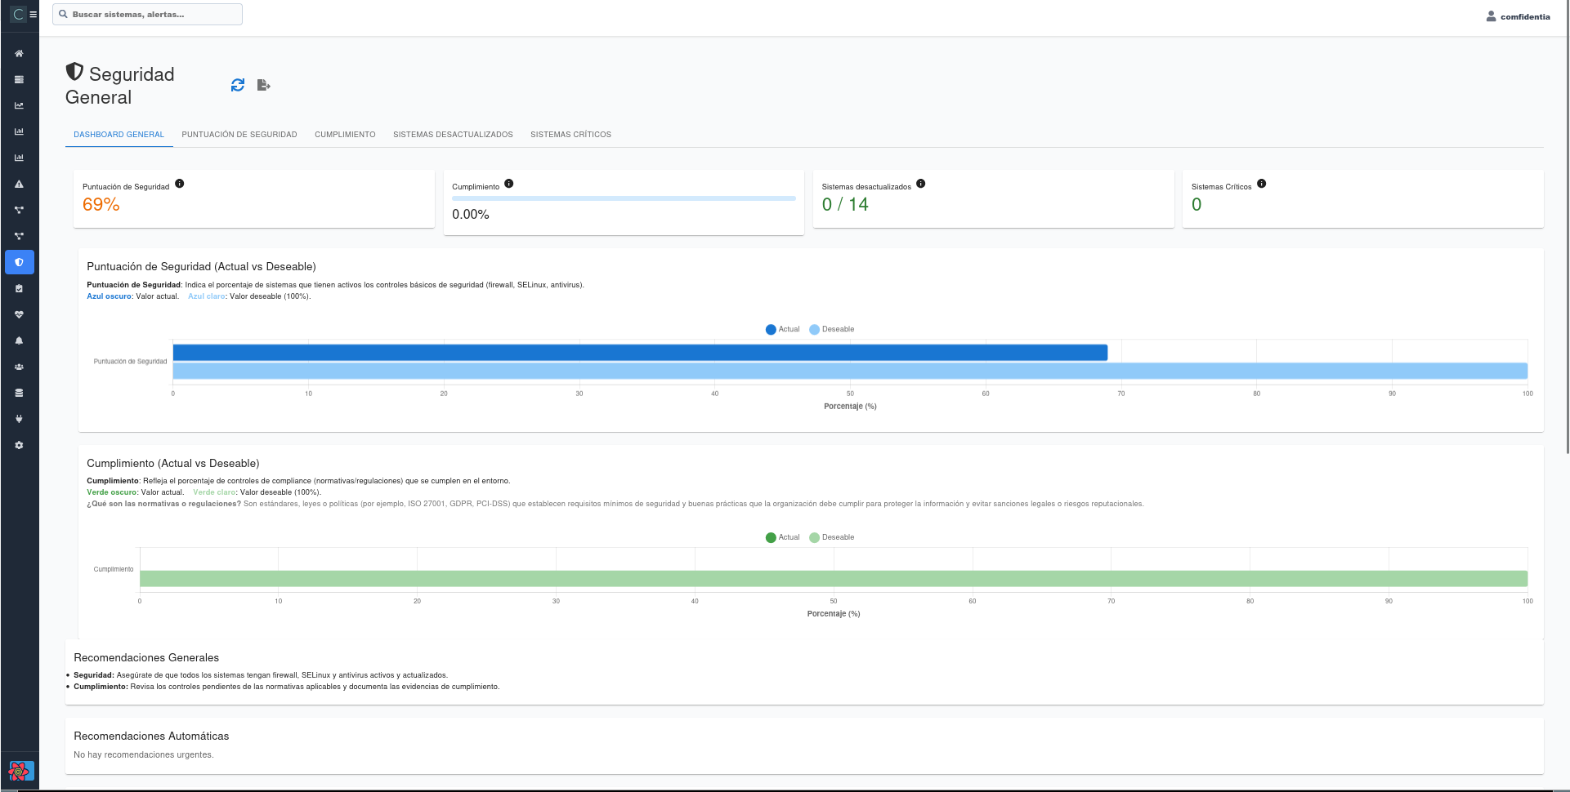Open the gear settings icon in sidebar
This screenshot has width=1570, height=792.
tap(19, 445)
